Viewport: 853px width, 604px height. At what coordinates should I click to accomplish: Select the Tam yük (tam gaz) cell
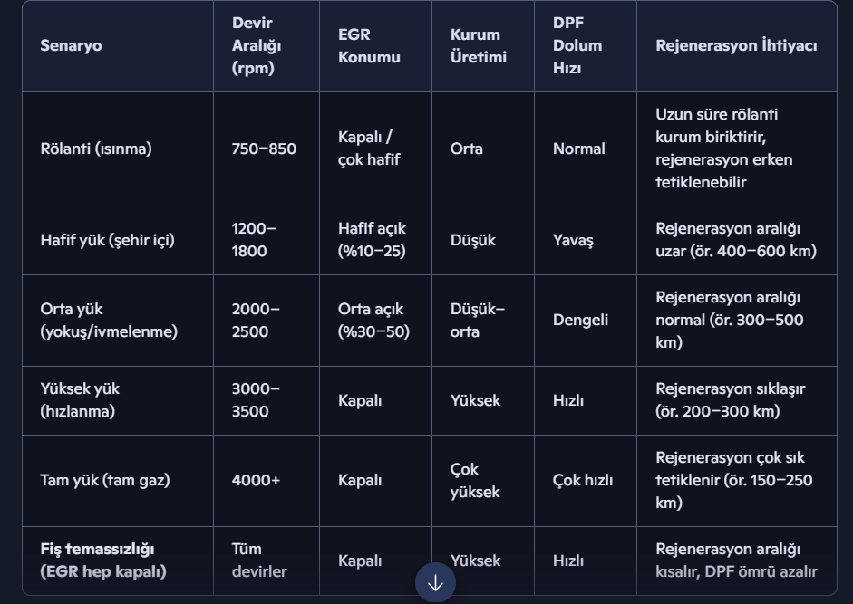tap(104, 480)
